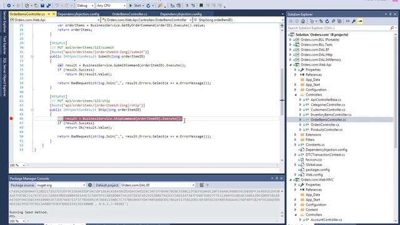Select OrdersController.cs in Solution Explorer
The height and width of the screenshot is (225, 400).
coord(325,125)
